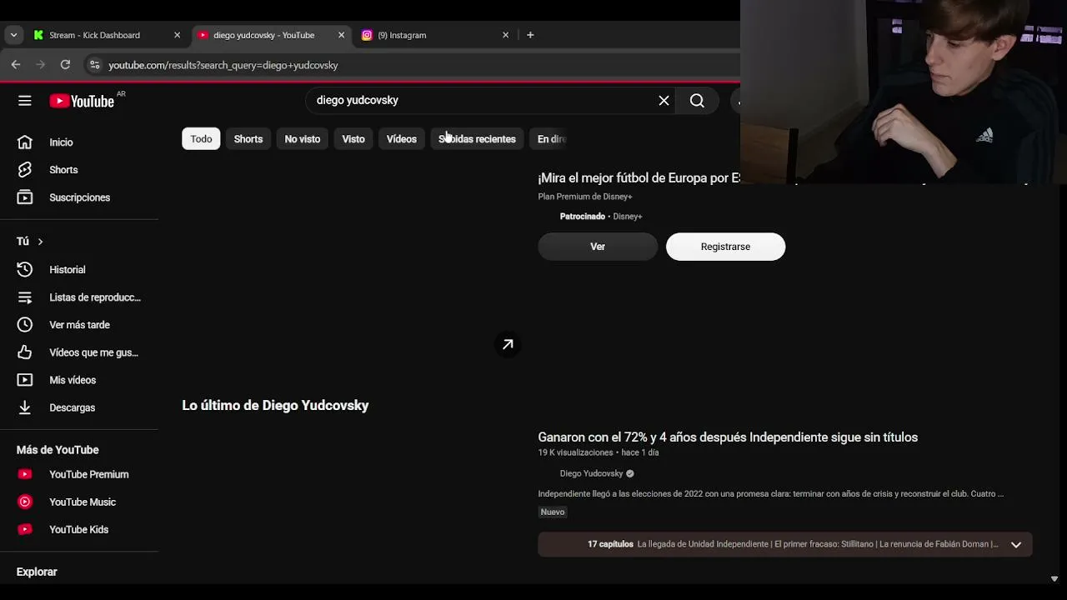Click the 'Explorar' sidebar heading

click(37, 572)
